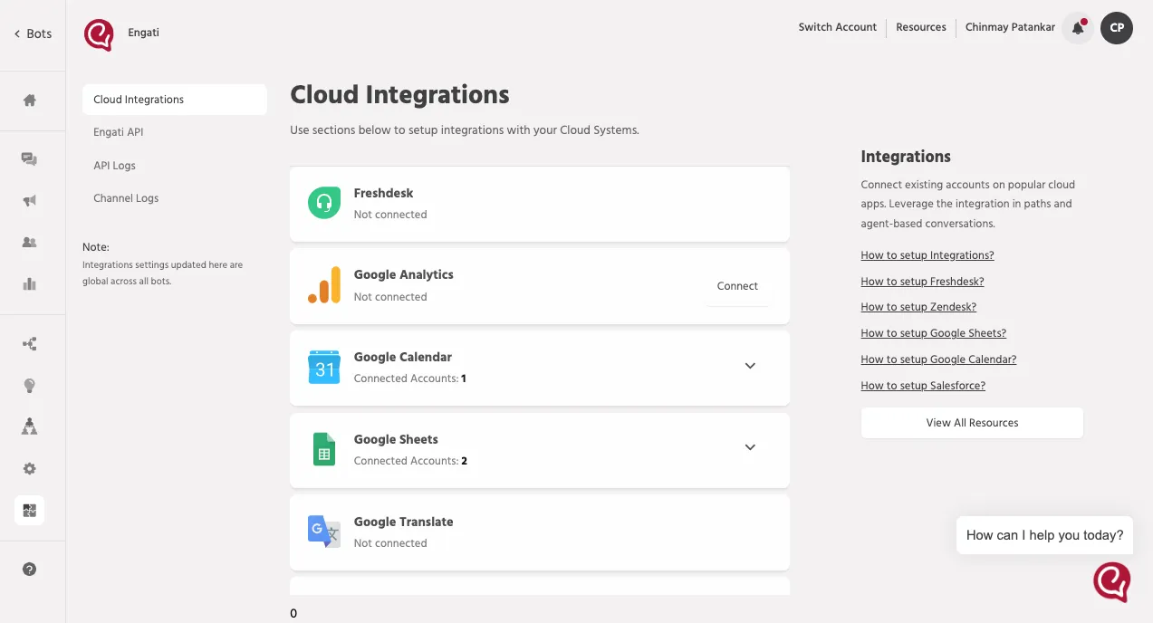Click the Google Analytics logo icon
The width and height of the screenshot is (1153, 623).
(x=324, y=285)
